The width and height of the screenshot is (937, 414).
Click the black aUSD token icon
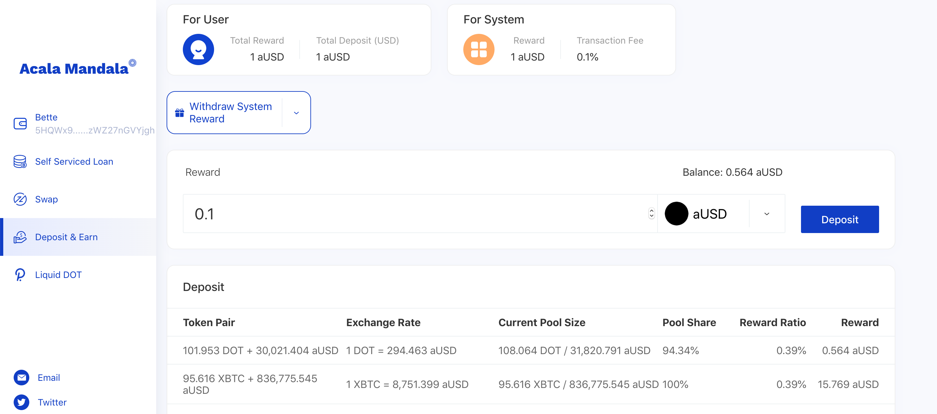click(676, 214)
